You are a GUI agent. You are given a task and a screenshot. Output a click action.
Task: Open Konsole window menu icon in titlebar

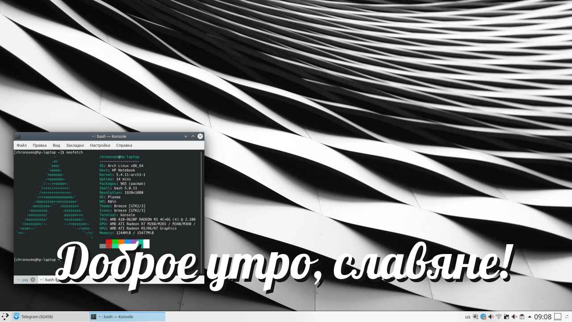coord(18,136)
